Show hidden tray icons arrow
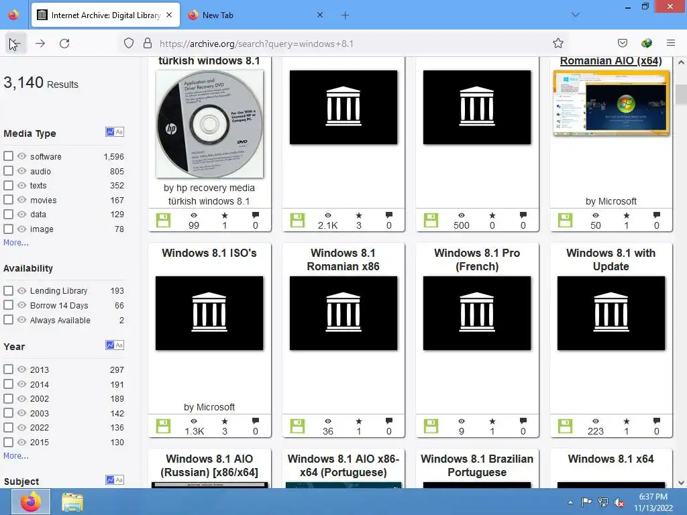 [570, 502]
